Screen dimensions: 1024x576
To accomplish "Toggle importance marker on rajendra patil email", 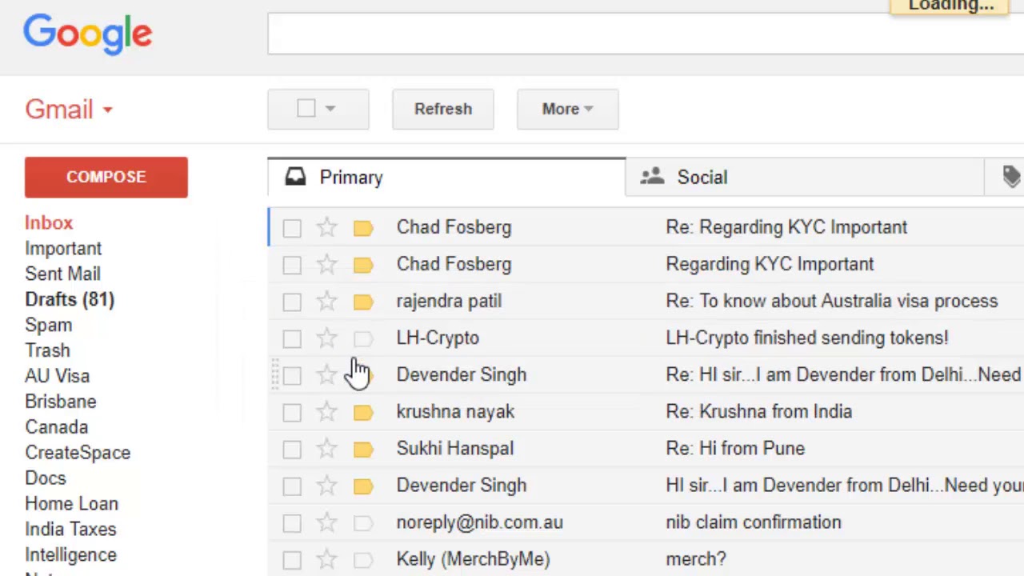I will [x=363, y=302].
